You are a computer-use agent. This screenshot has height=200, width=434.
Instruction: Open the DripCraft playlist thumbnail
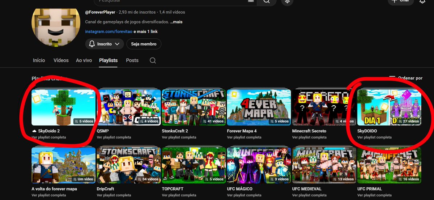129,165
